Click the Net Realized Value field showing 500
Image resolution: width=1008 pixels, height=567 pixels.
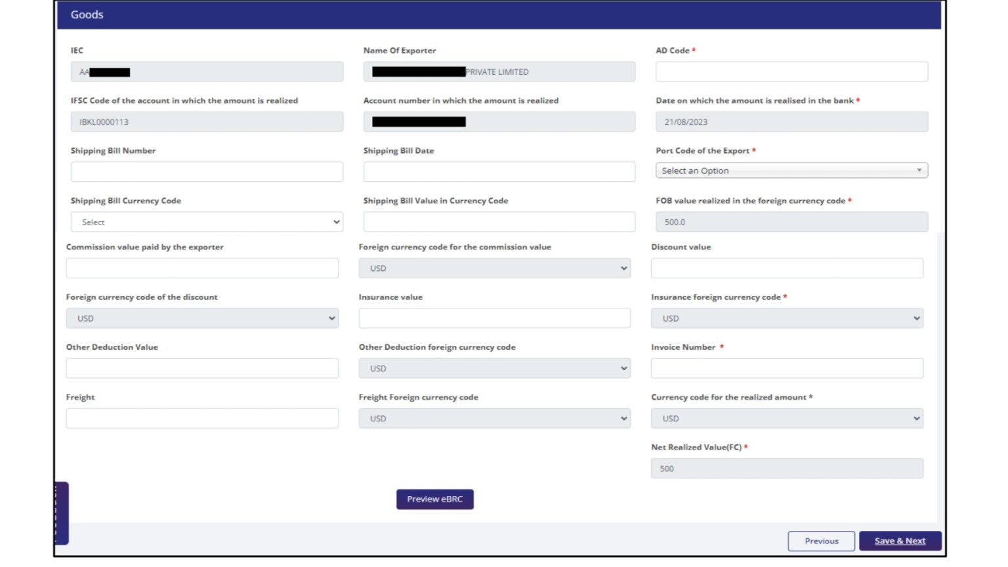[x=786, y=468]
